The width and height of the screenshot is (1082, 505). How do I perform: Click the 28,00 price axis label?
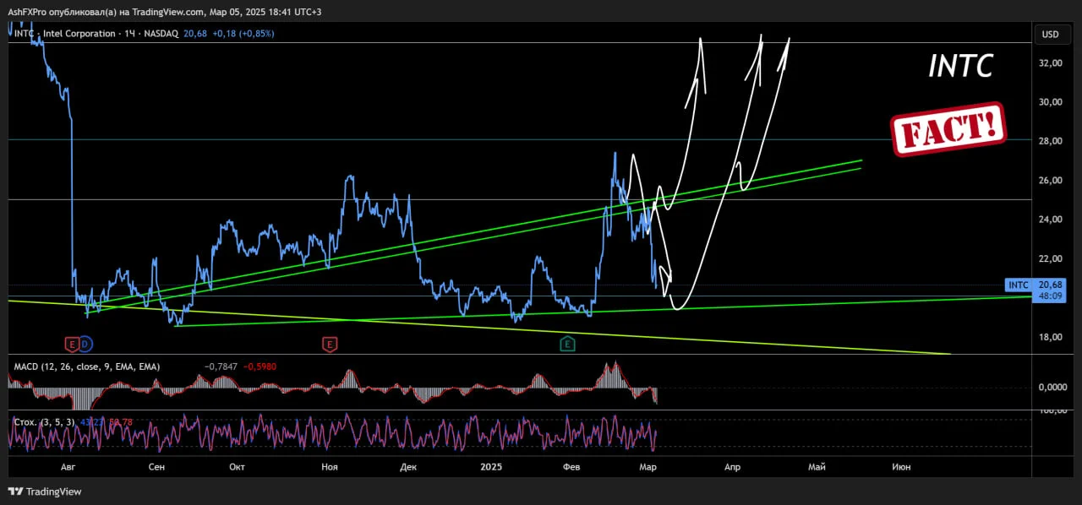pos(1051,141)
